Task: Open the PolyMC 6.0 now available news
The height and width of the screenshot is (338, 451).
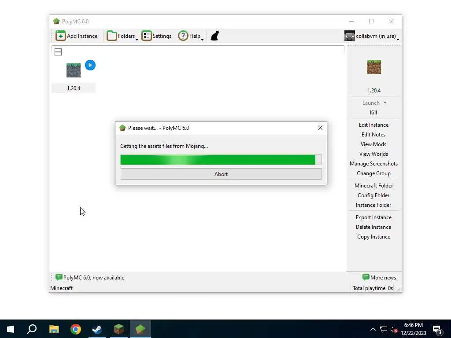Action: [90, 278]
